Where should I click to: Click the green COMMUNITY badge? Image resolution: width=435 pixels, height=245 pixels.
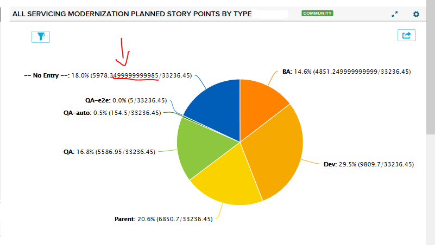317,13
